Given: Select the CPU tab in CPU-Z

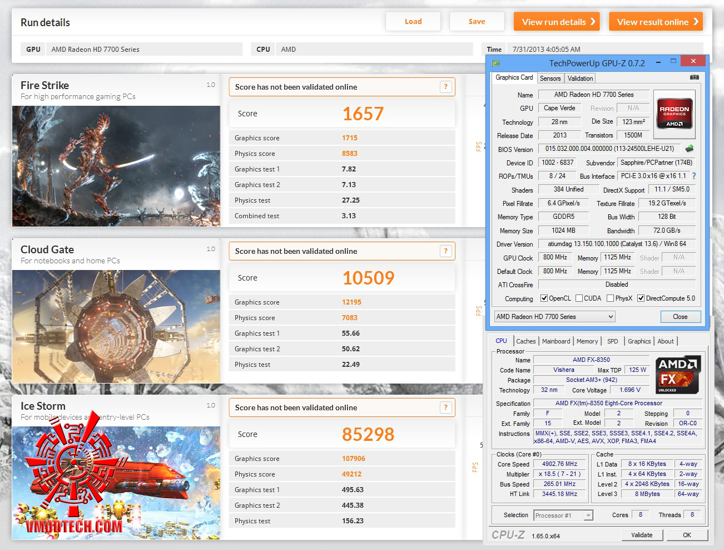Looking at the screenshot, I should pos(502,341).
